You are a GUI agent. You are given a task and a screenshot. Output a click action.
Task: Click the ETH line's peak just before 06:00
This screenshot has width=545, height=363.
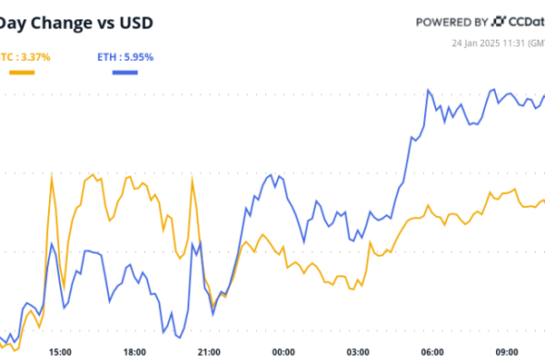click(428, 91)
